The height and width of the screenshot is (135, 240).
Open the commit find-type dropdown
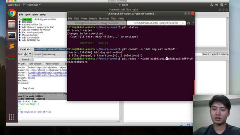coord(37,54)
